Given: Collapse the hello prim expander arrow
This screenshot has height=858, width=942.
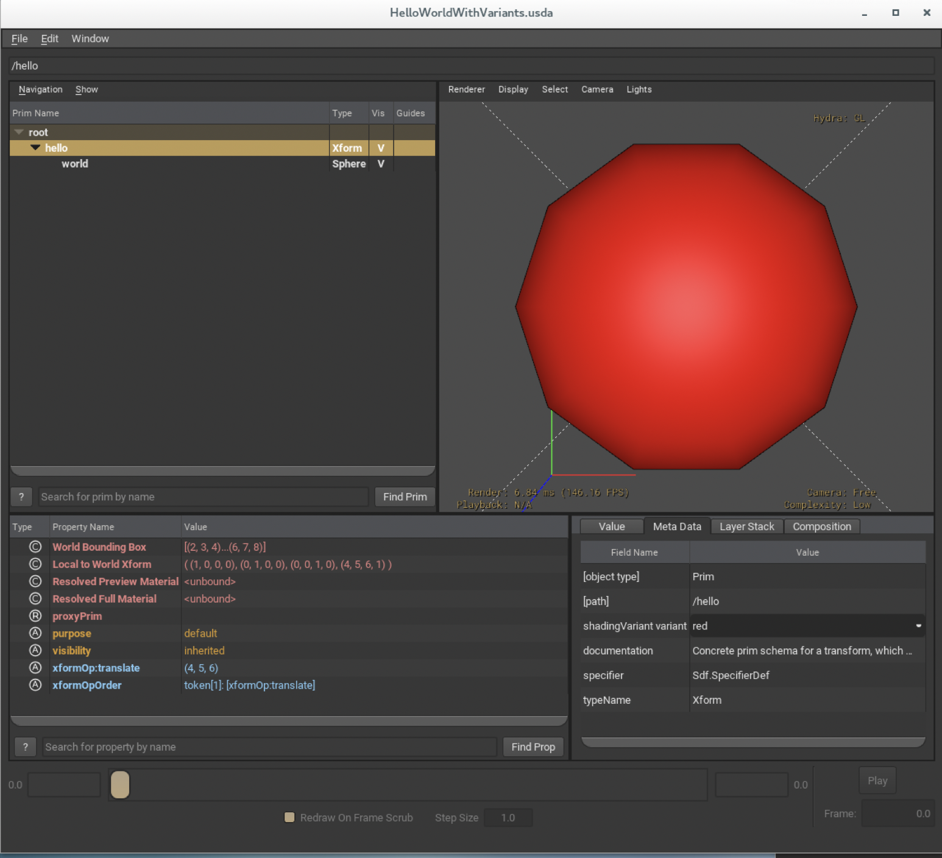Looking at the screenshot, I should click(x=35, y=147).
